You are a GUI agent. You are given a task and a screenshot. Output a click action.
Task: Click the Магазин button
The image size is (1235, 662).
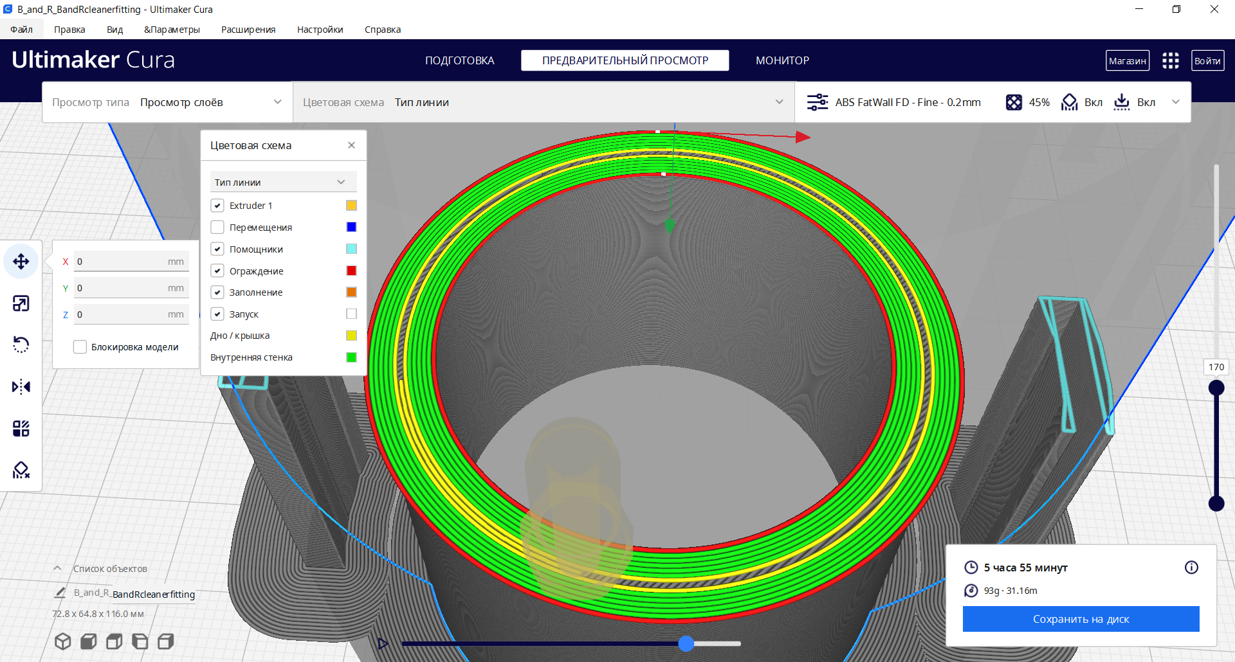click(1128, 60)
